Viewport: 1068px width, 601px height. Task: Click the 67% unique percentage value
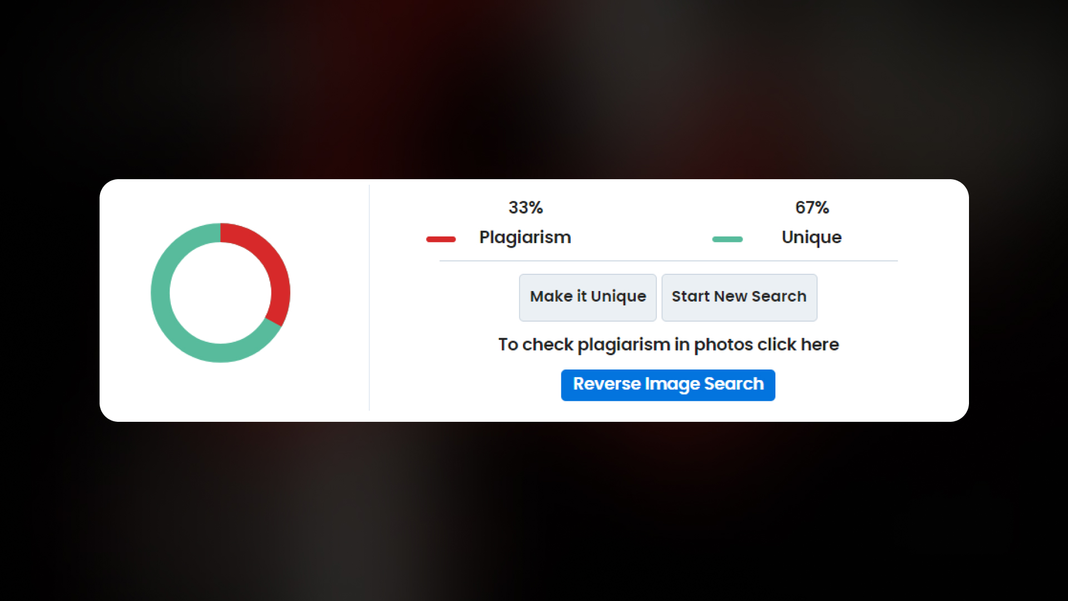tap(812, 208)
